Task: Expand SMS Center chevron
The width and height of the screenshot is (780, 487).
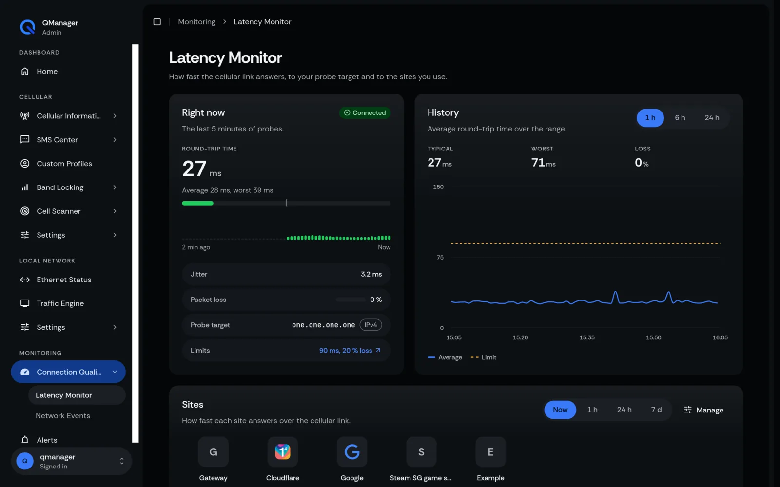Action: 115,140
